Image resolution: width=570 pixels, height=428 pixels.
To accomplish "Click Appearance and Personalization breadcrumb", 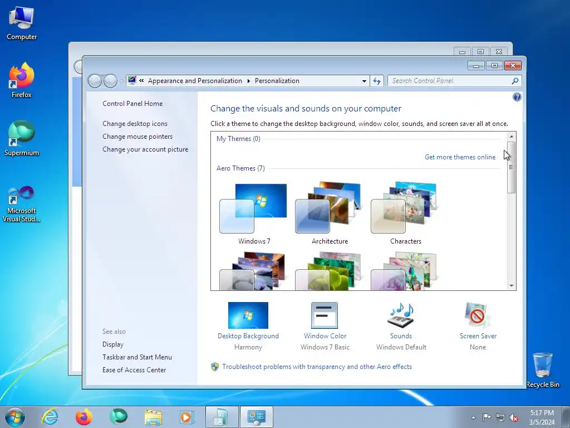I will coord(195,81).
